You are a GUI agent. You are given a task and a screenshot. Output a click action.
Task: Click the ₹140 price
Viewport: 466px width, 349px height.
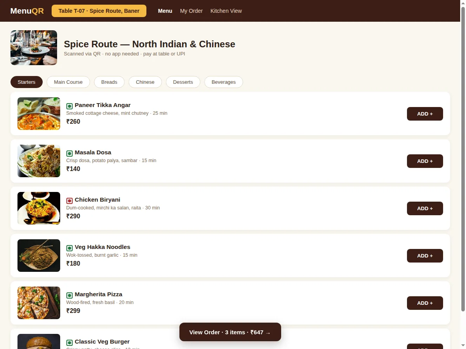73,169
